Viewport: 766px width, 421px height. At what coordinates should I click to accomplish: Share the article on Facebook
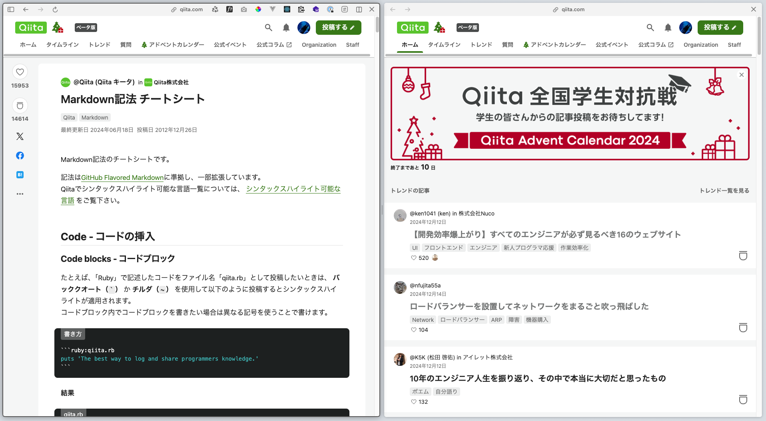(20, 156)
